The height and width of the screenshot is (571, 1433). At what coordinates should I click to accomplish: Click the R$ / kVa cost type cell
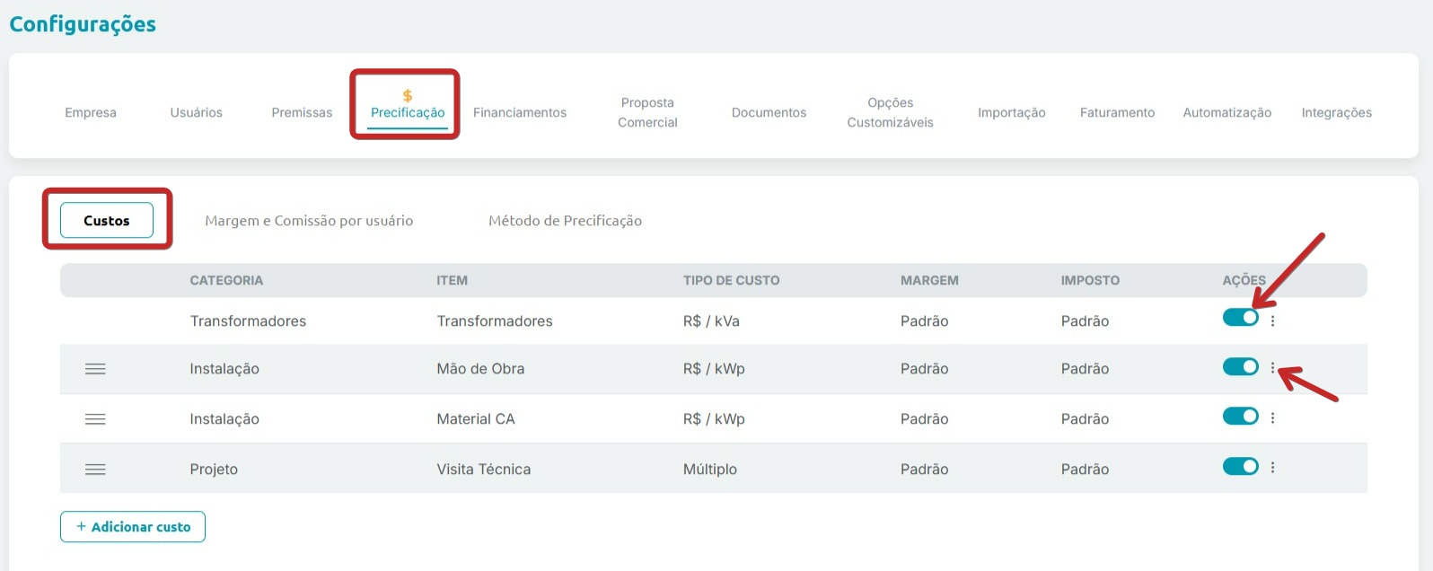coord(711,321)
